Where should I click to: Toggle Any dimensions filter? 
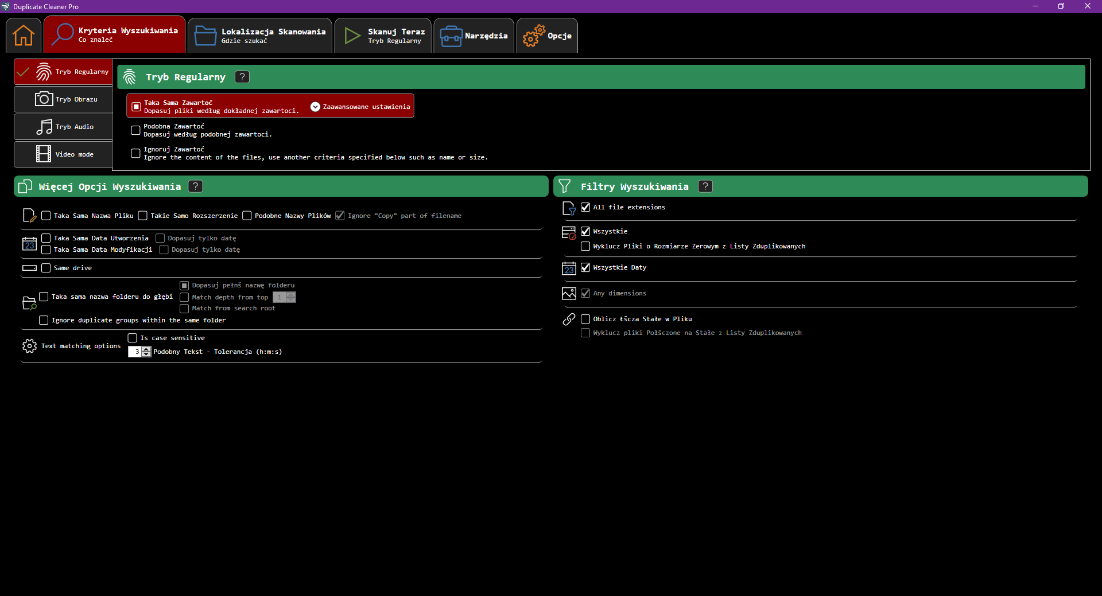[585, 293]
